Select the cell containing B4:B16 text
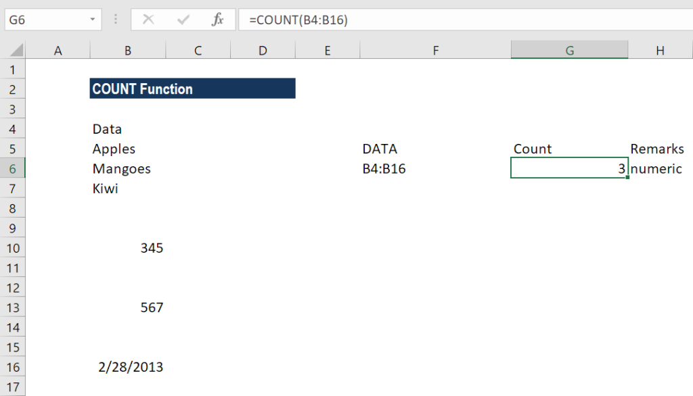Image resolution: width=693 pixels, height=396 pixels. [435, 168]
